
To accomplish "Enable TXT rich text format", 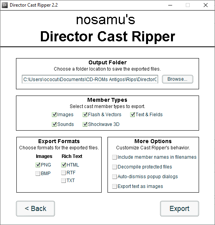I will pyautogui.click(x=63, y=181).
